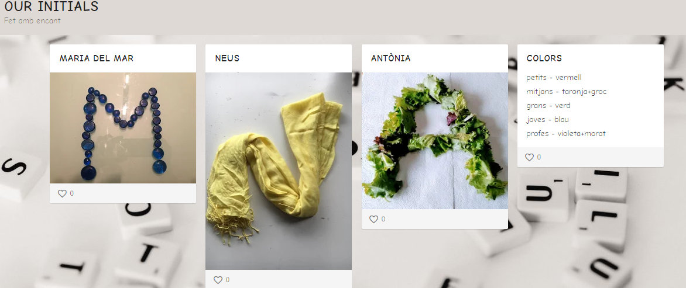Select the 'mitjans - taronja+groc' line
This screenshot has height=288, width=686.
[567, 92]
